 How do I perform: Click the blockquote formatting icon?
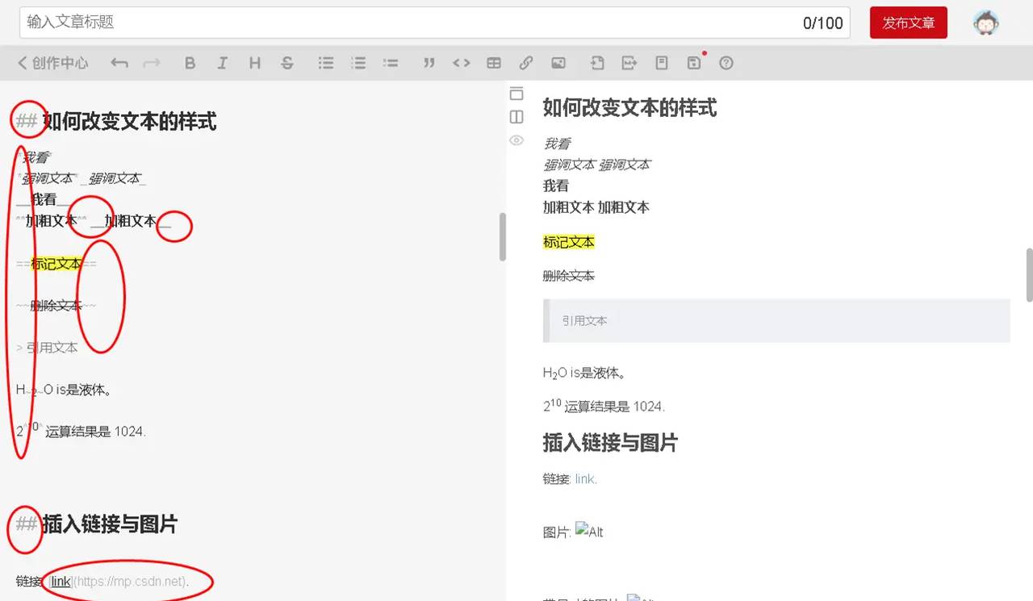tap(429, 62)
